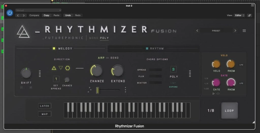Select the 1/4 gate value
This screenshot has height=133, width=260.
pos(206,84)
